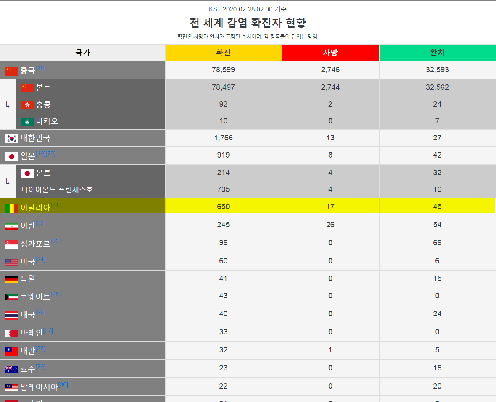This screenshot has width=496, height=402.
Task: Open footnote reference [18] beside 중국
Action: (x=40, y=68)
